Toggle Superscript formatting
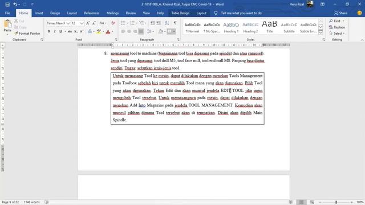This screenshot has width=365, height=205. coord(82,31)
